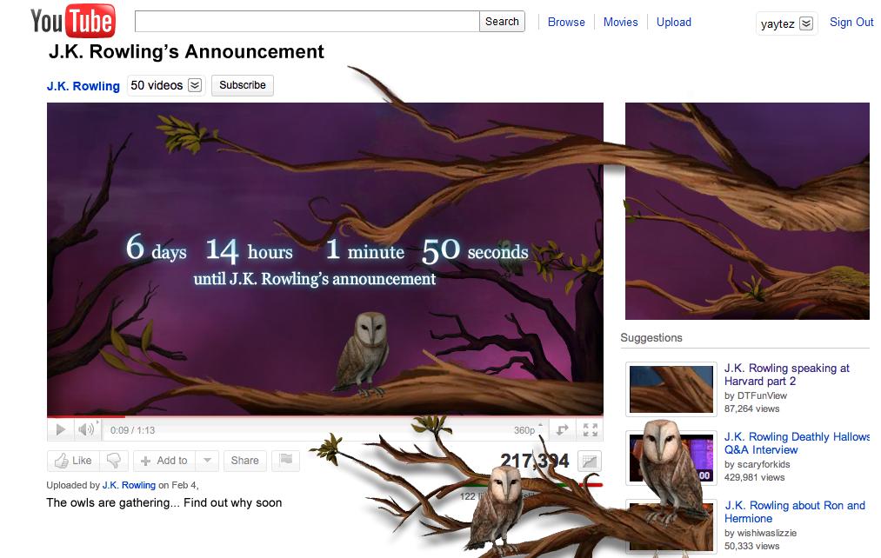881x558 pixels.
Task: Expand the Add to dropdown arrow
Action: [207, 461]
